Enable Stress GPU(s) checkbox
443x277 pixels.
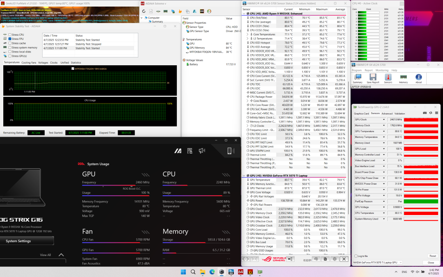10,56
